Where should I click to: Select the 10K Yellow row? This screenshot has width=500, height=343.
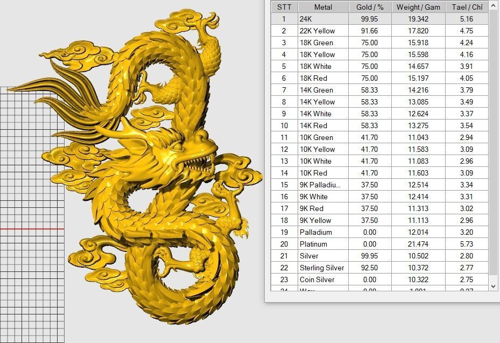[x=380, y=149]
